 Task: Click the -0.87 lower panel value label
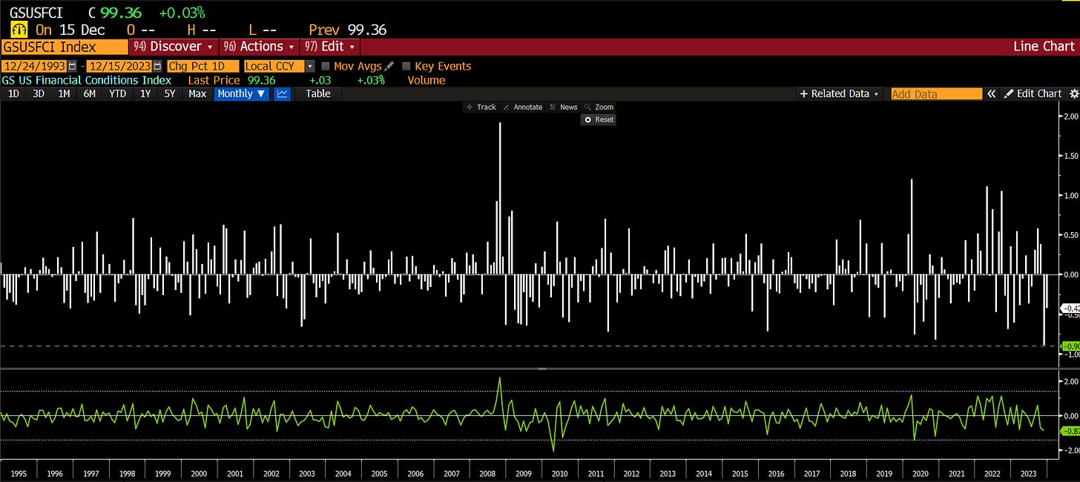pyautogui.click(x=1070, y=431)
